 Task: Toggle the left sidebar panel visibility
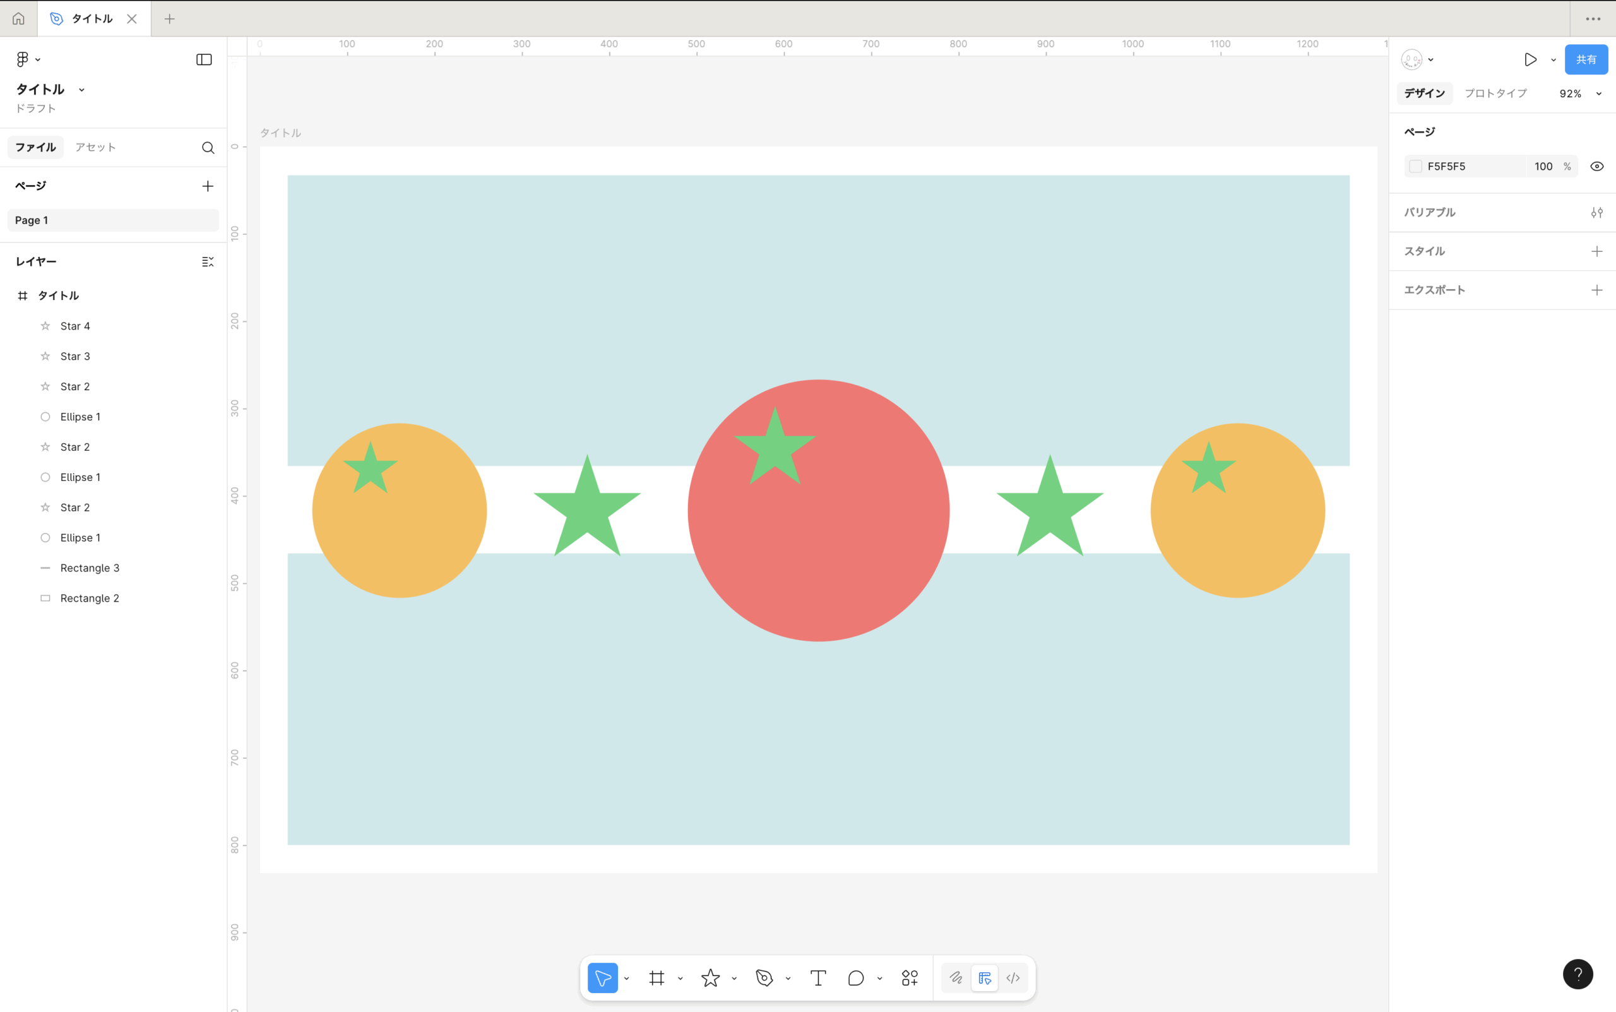point(204,59)
